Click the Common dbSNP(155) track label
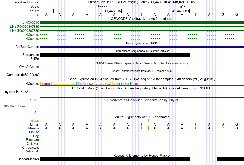 click(23, 75)
